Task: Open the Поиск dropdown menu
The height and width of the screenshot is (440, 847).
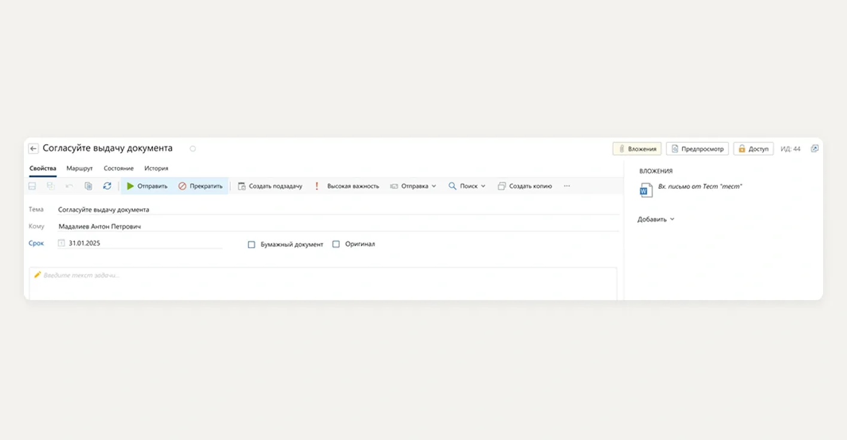Action: click(467, 186)
